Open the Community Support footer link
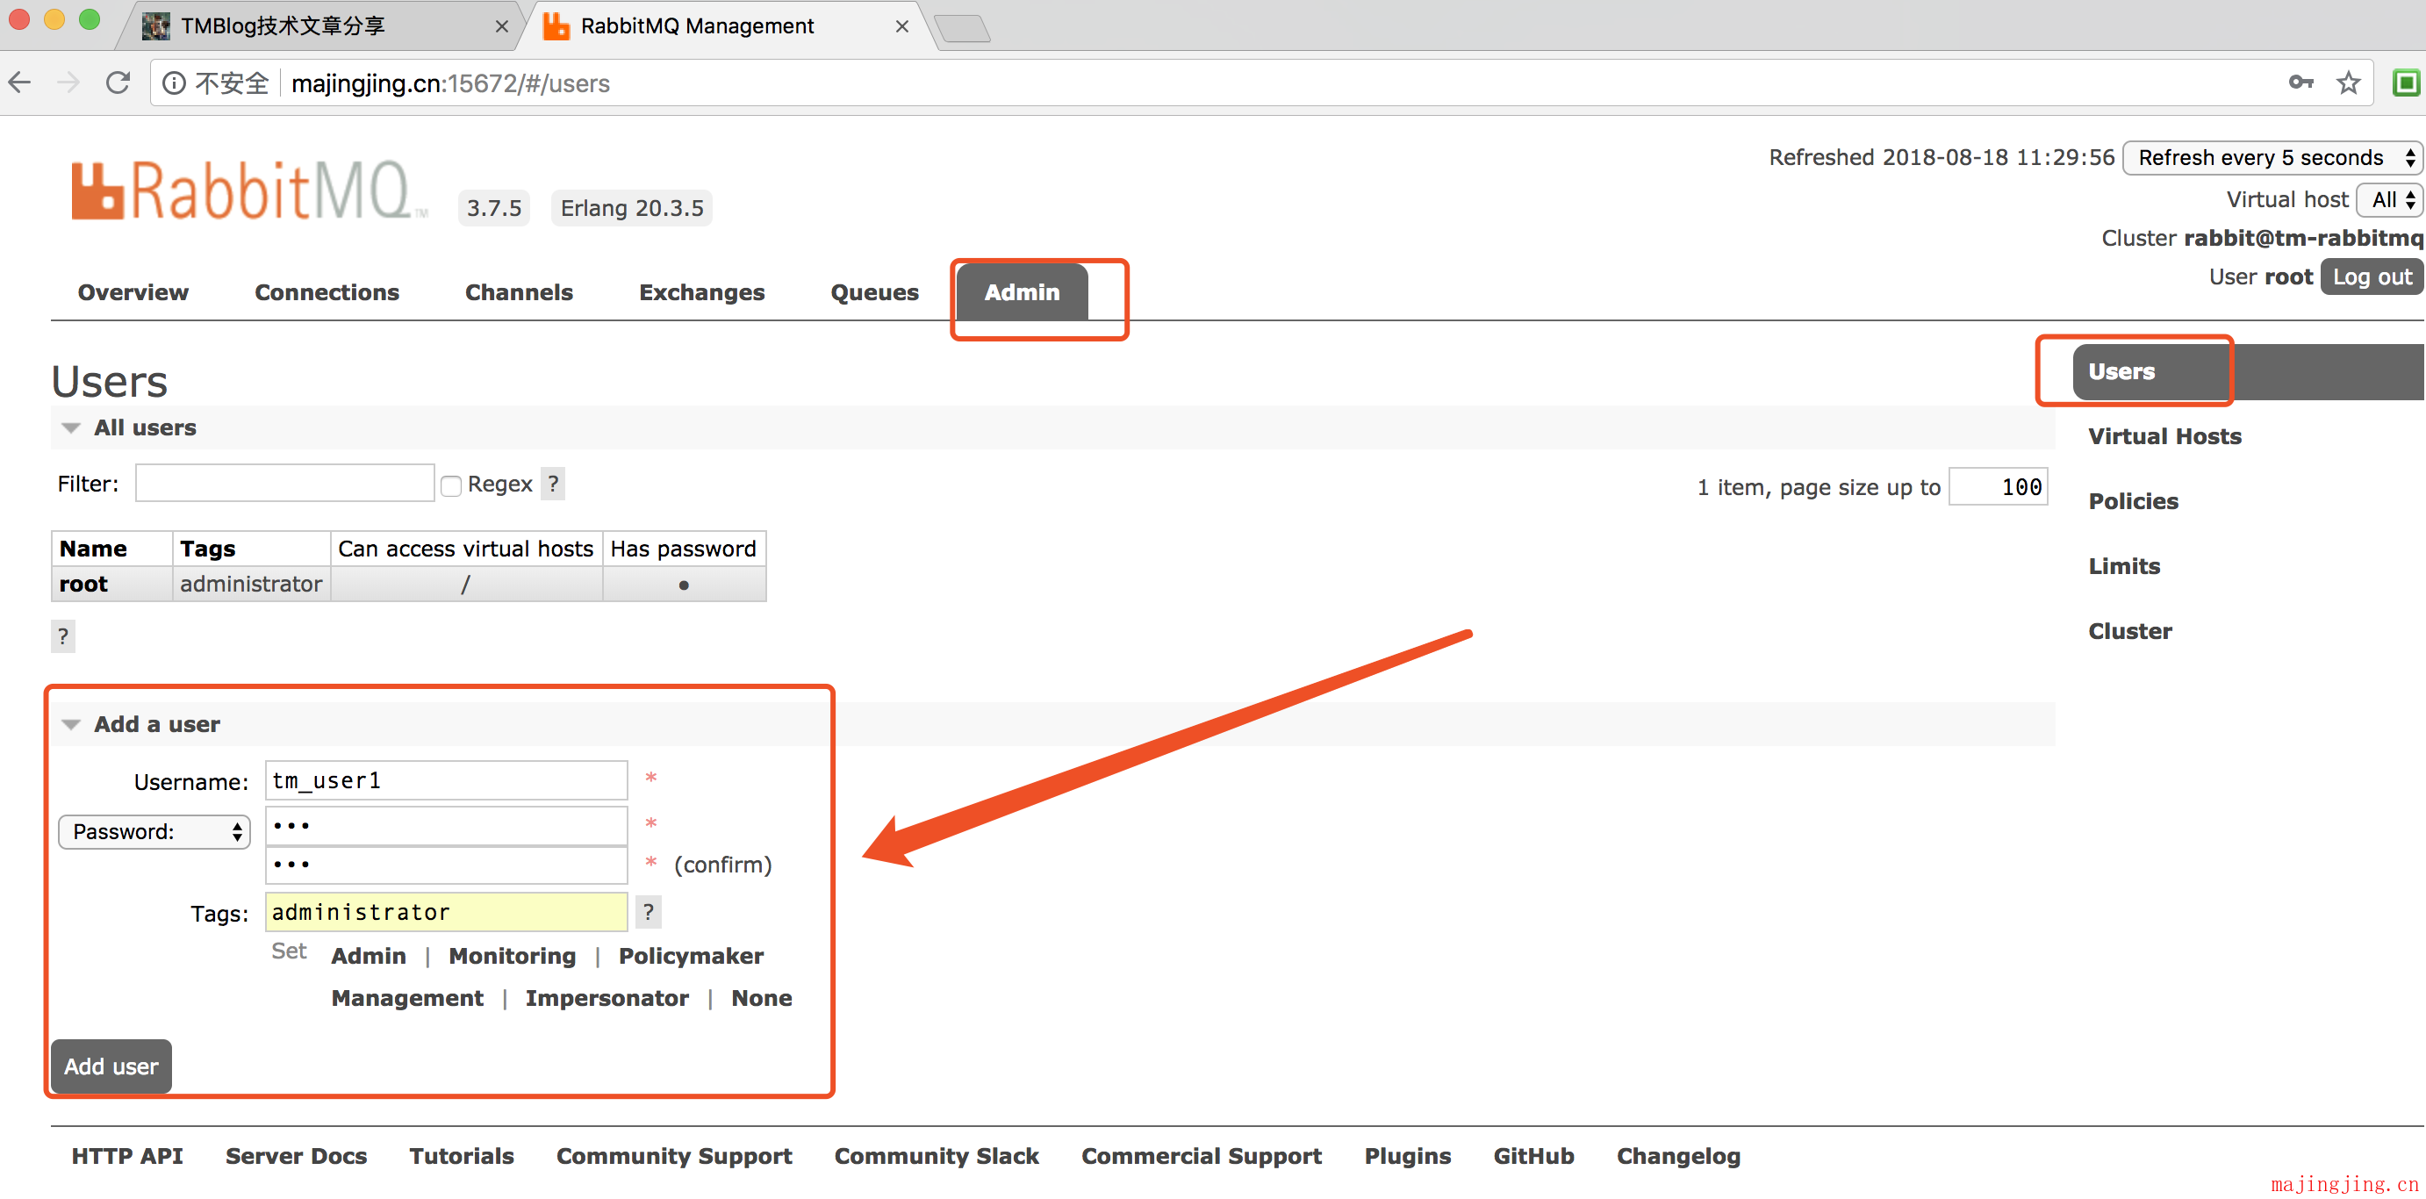2426x1199 pixels. tap(674, 1156)
